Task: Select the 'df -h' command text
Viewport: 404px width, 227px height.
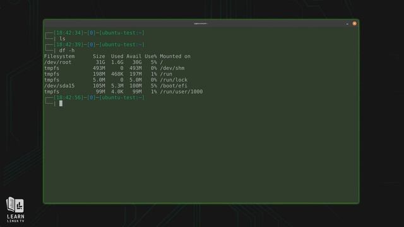Action: point(67,50)
